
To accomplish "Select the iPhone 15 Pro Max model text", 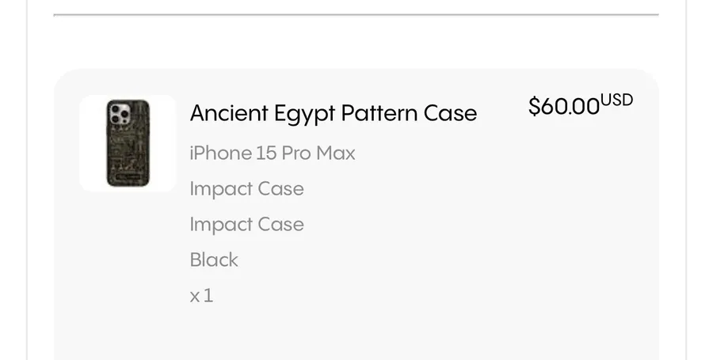I will point(273,153).
